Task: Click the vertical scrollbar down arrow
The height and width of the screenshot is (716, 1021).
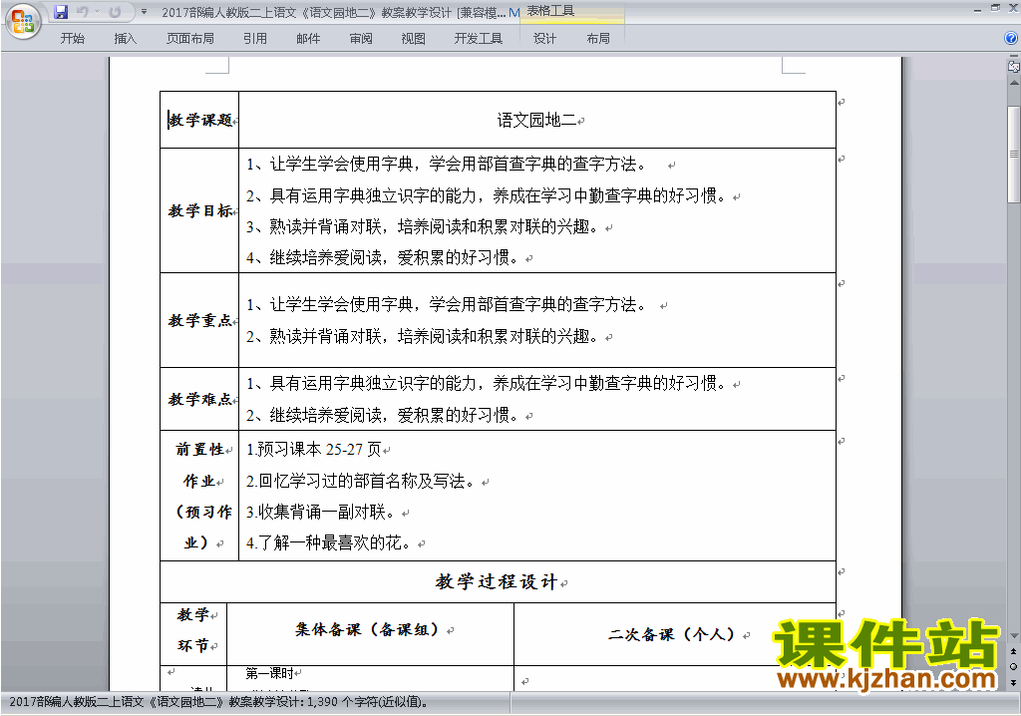Action: (x=1014, y=636)
